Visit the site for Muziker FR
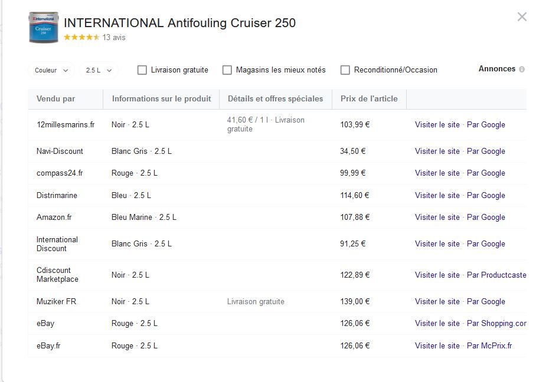The width and height of the screenshot is (549, 382). [x=437, y=302]
